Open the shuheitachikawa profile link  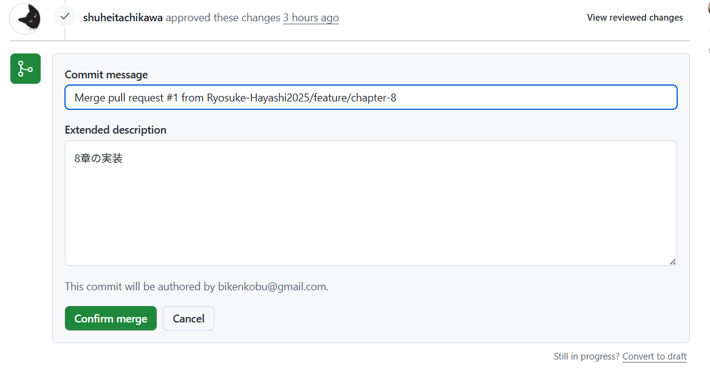coord(123,18)
